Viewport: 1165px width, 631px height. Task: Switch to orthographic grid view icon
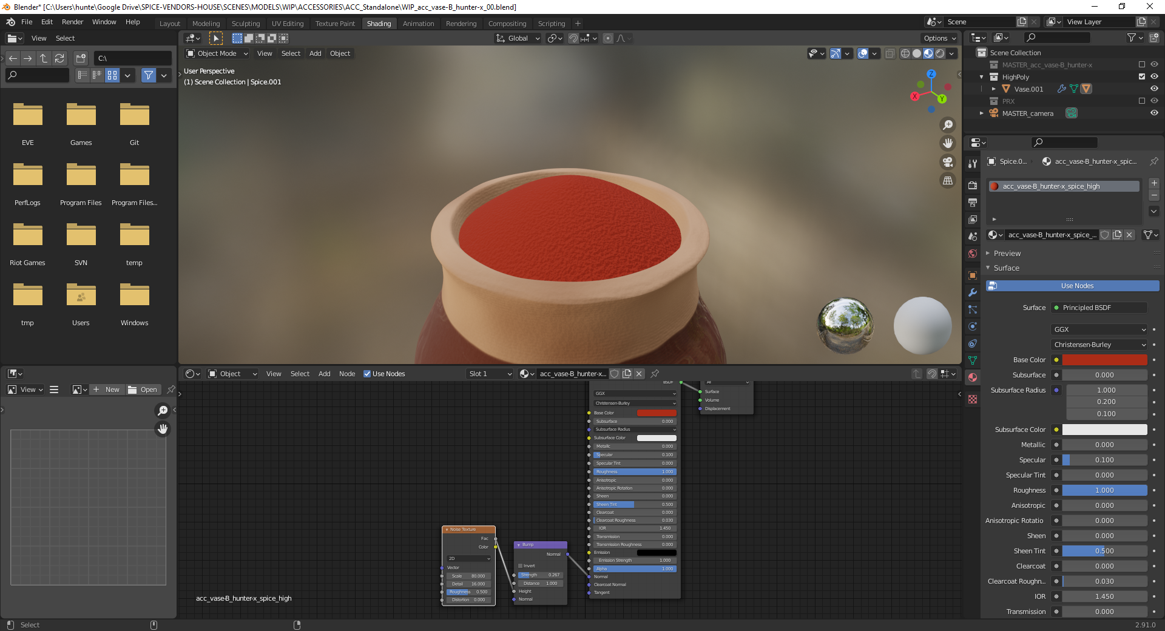point(947,181)
